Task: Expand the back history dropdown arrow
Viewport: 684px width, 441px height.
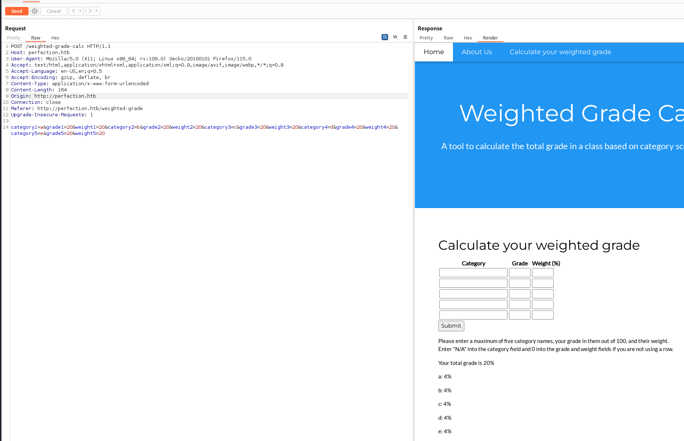Action: click(x=81, y=11)
